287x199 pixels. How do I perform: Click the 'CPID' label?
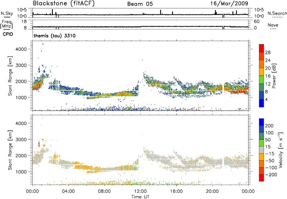coord(8,34)
